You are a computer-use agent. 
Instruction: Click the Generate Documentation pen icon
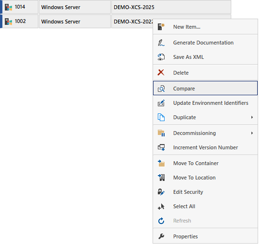(161, 43)
